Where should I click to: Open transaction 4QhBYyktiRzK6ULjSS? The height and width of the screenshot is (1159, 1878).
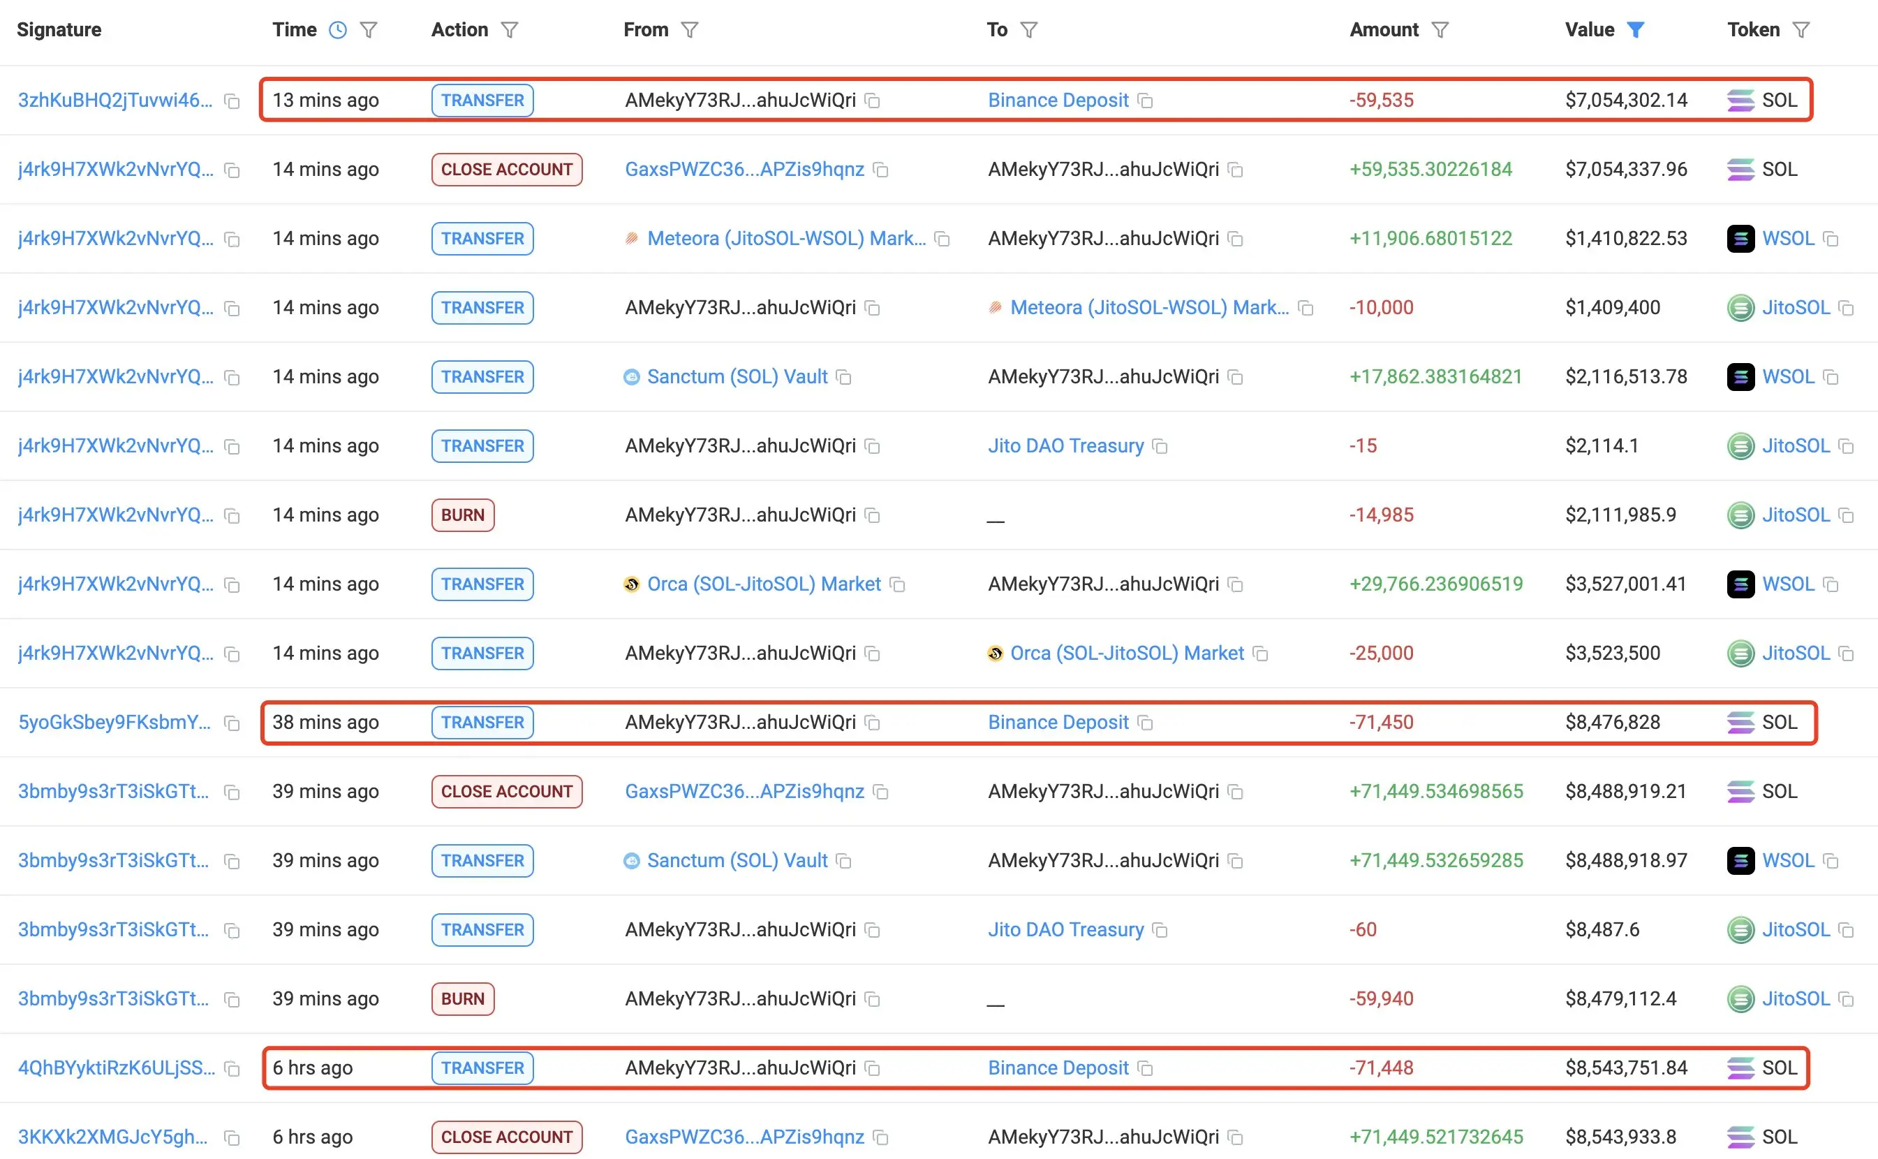click(116, 1068)
